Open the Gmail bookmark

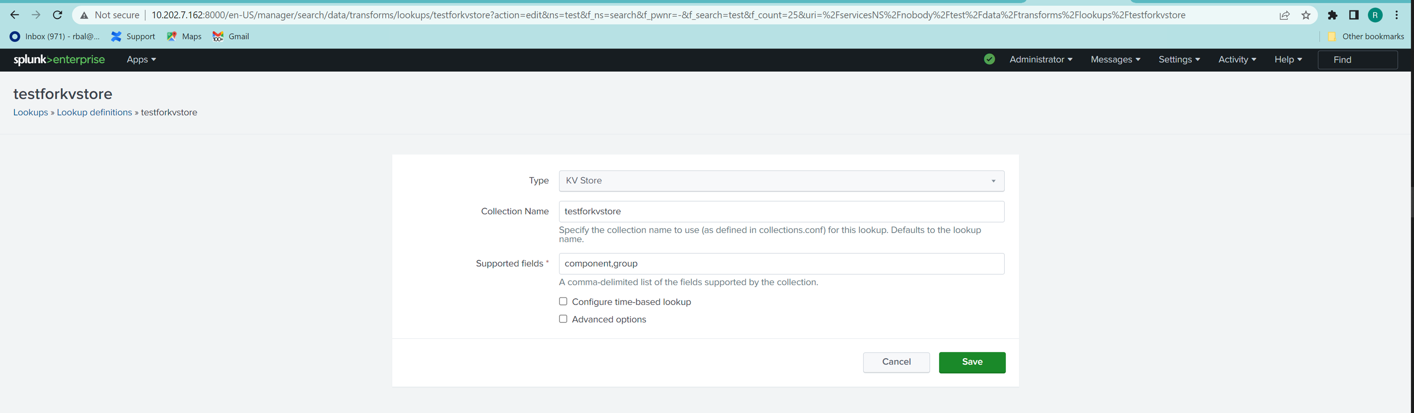click(230, 36)
